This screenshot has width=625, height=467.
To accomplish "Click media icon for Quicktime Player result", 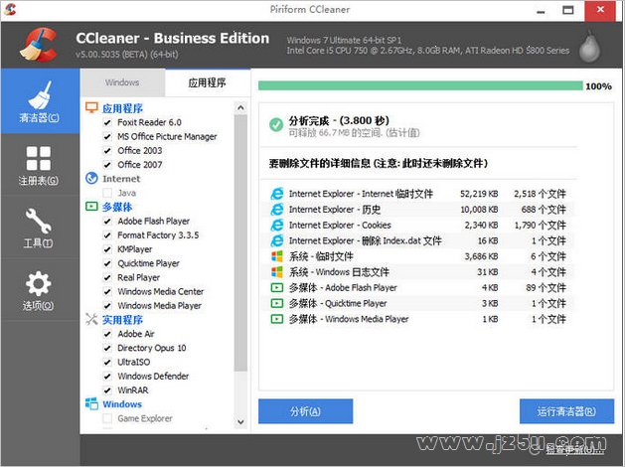I will point(276,303).
